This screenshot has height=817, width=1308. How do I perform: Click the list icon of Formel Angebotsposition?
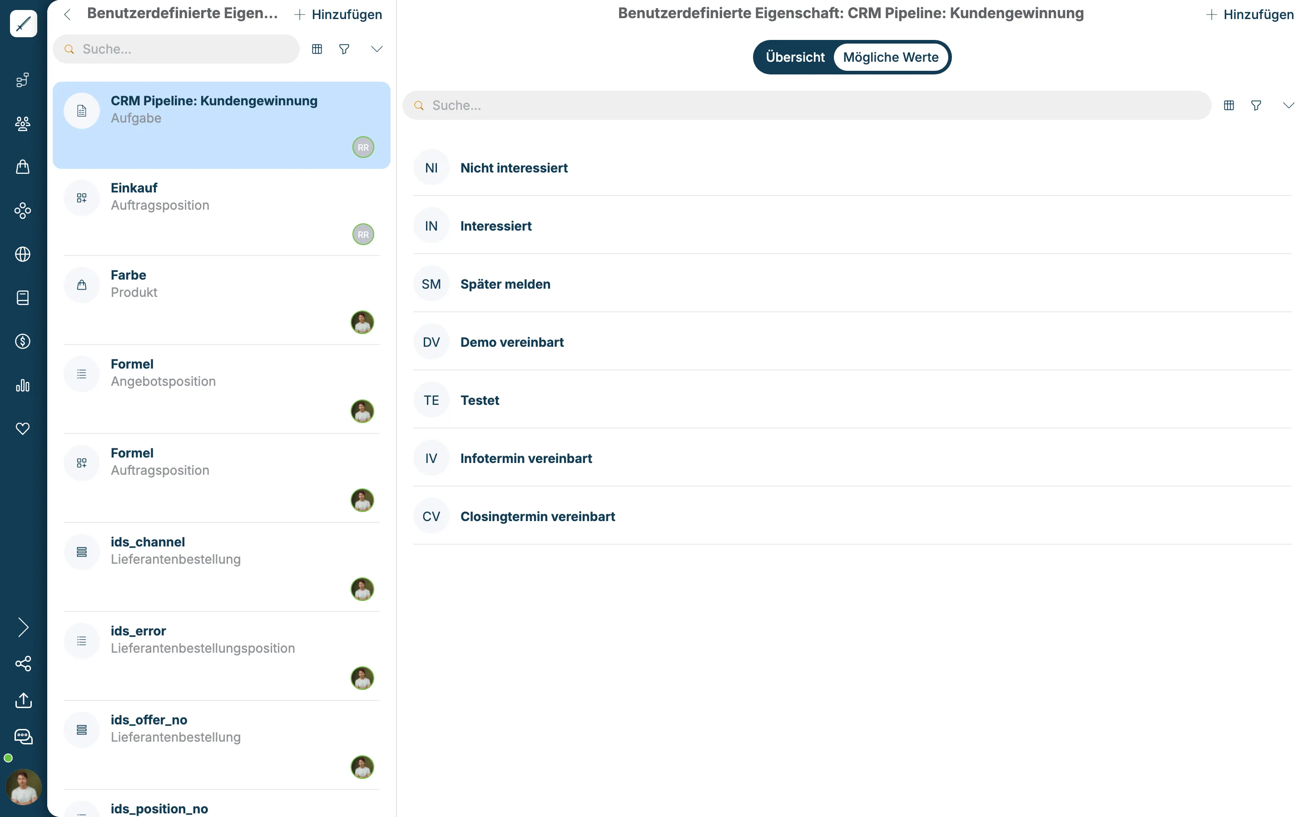82,374
